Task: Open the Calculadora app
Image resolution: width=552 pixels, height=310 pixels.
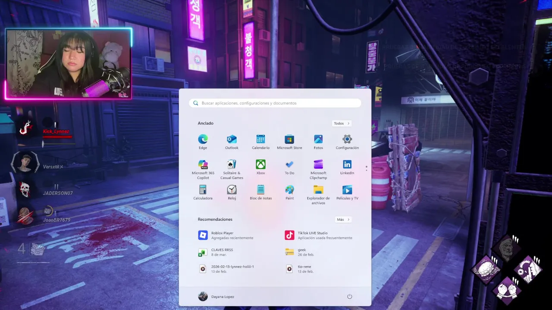Action: tap(203, 193)
